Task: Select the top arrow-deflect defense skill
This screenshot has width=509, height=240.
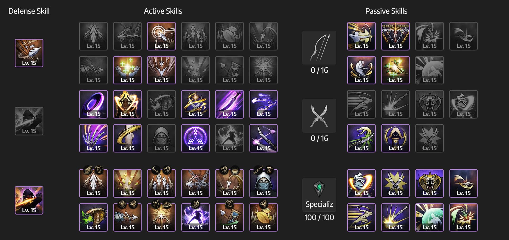Action: pyautogui.click(x=29, y=53)
